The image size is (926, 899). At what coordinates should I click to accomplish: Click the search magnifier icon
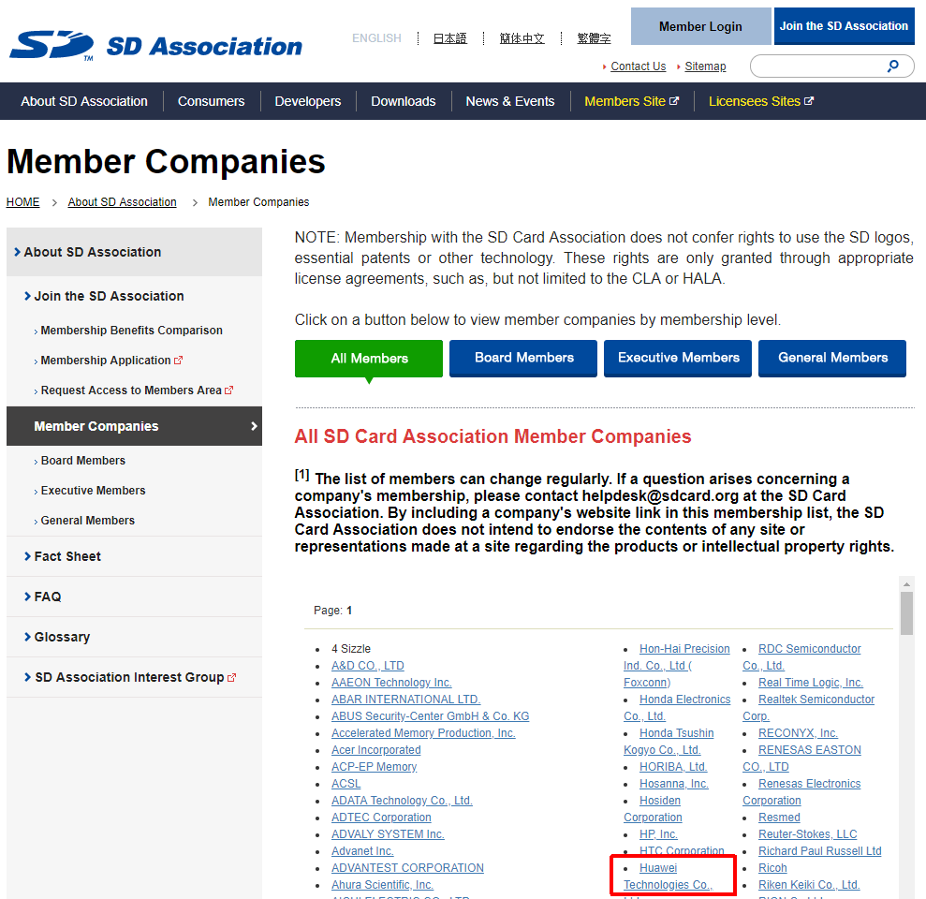click(x=892, y=66)
